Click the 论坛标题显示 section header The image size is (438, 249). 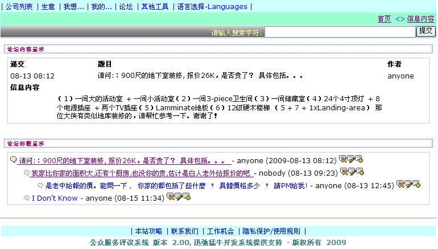pos(26,144)
